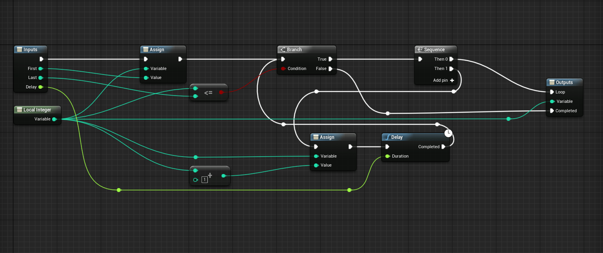The width and height of the screenshot is (603, 253).
Task: Click the Completed pin on the Delay node
Action: tap(443, 147)
